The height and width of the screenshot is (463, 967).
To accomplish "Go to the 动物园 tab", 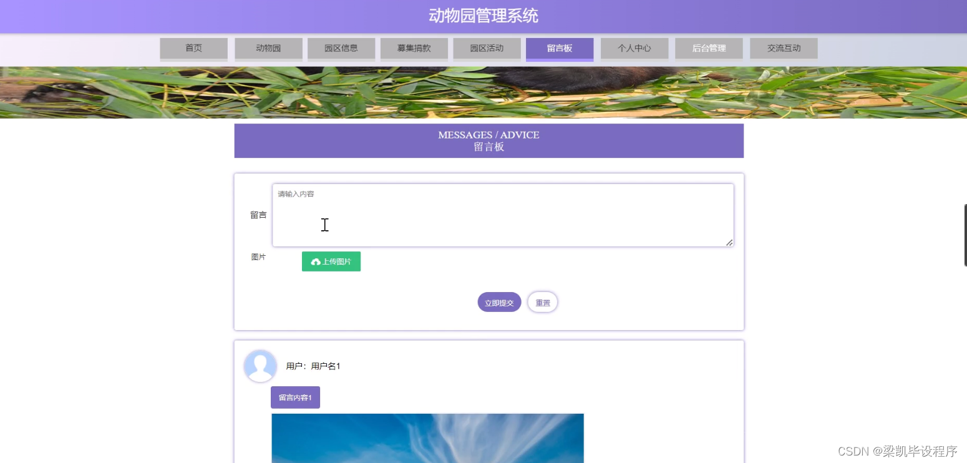I will [268, 49].
